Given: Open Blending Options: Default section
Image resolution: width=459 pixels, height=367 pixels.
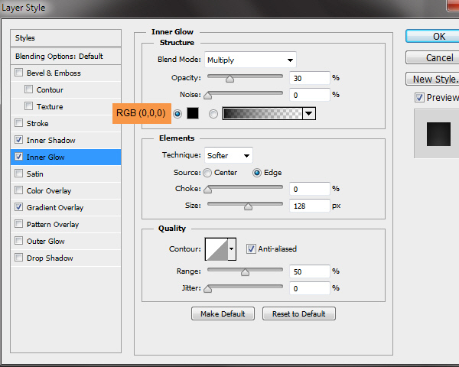Looking at the screenshot, I should point(59,57).
